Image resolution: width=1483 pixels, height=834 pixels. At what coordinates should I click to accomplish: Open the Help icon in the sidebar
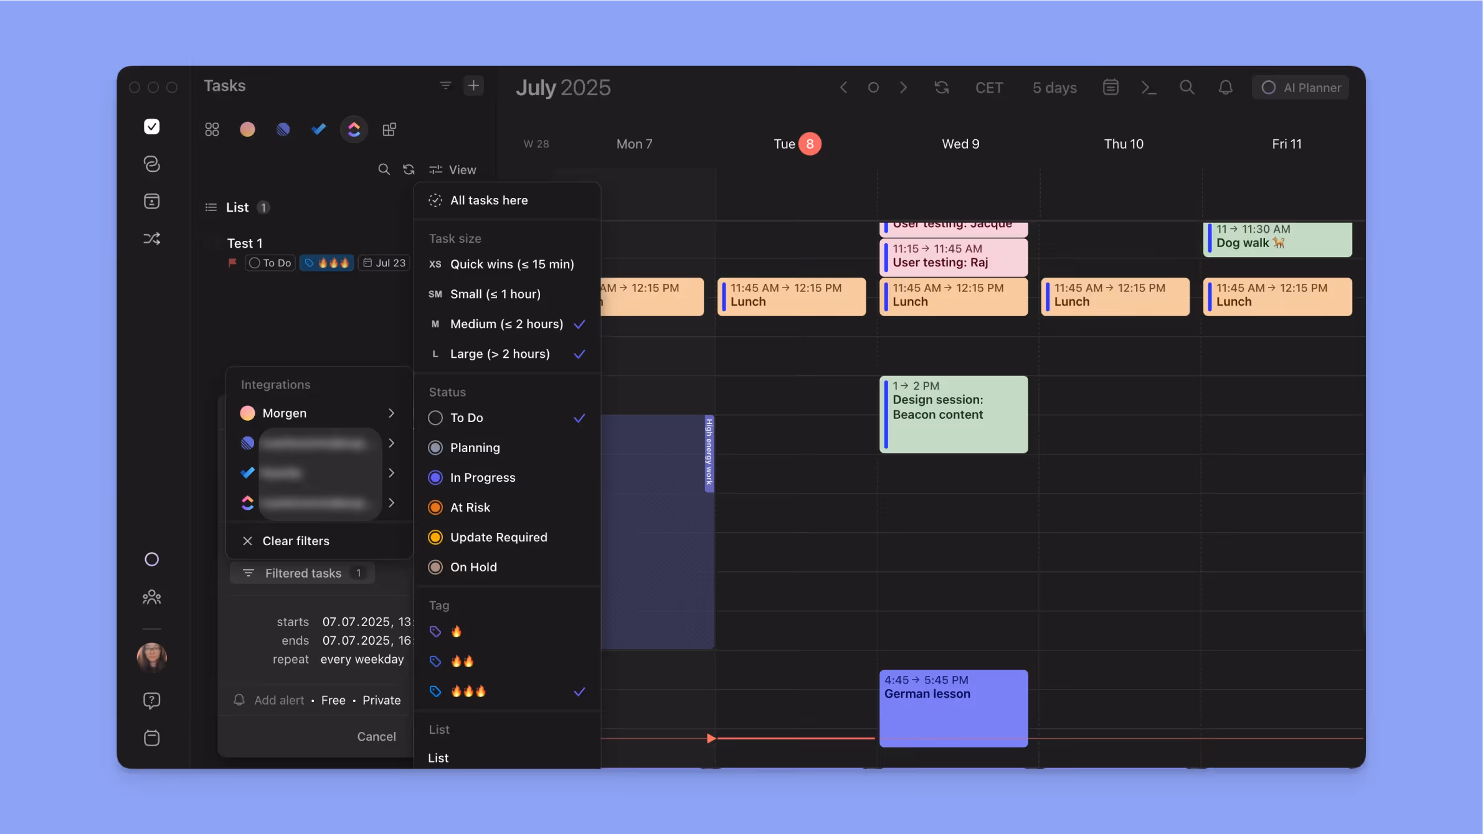(152, 700)
